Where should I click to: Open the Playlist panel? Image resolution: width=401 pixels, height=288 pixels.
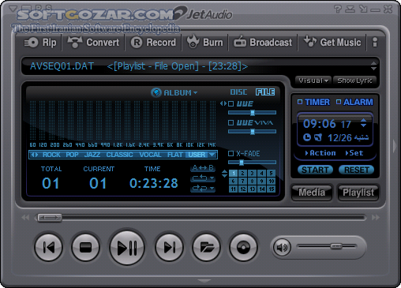point(358,193)
